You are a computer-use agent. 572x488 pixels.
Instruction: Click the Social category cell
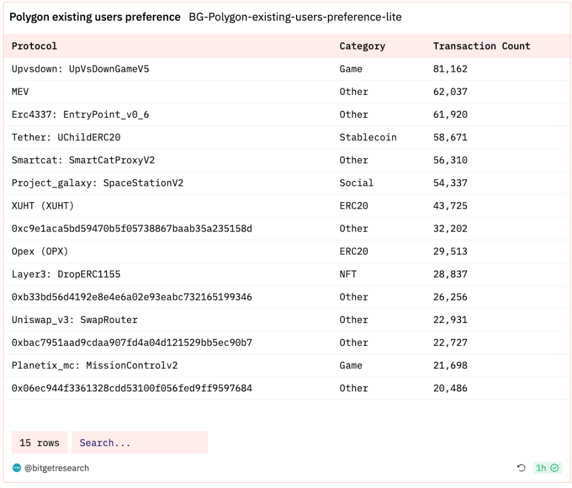click(356, 183)
